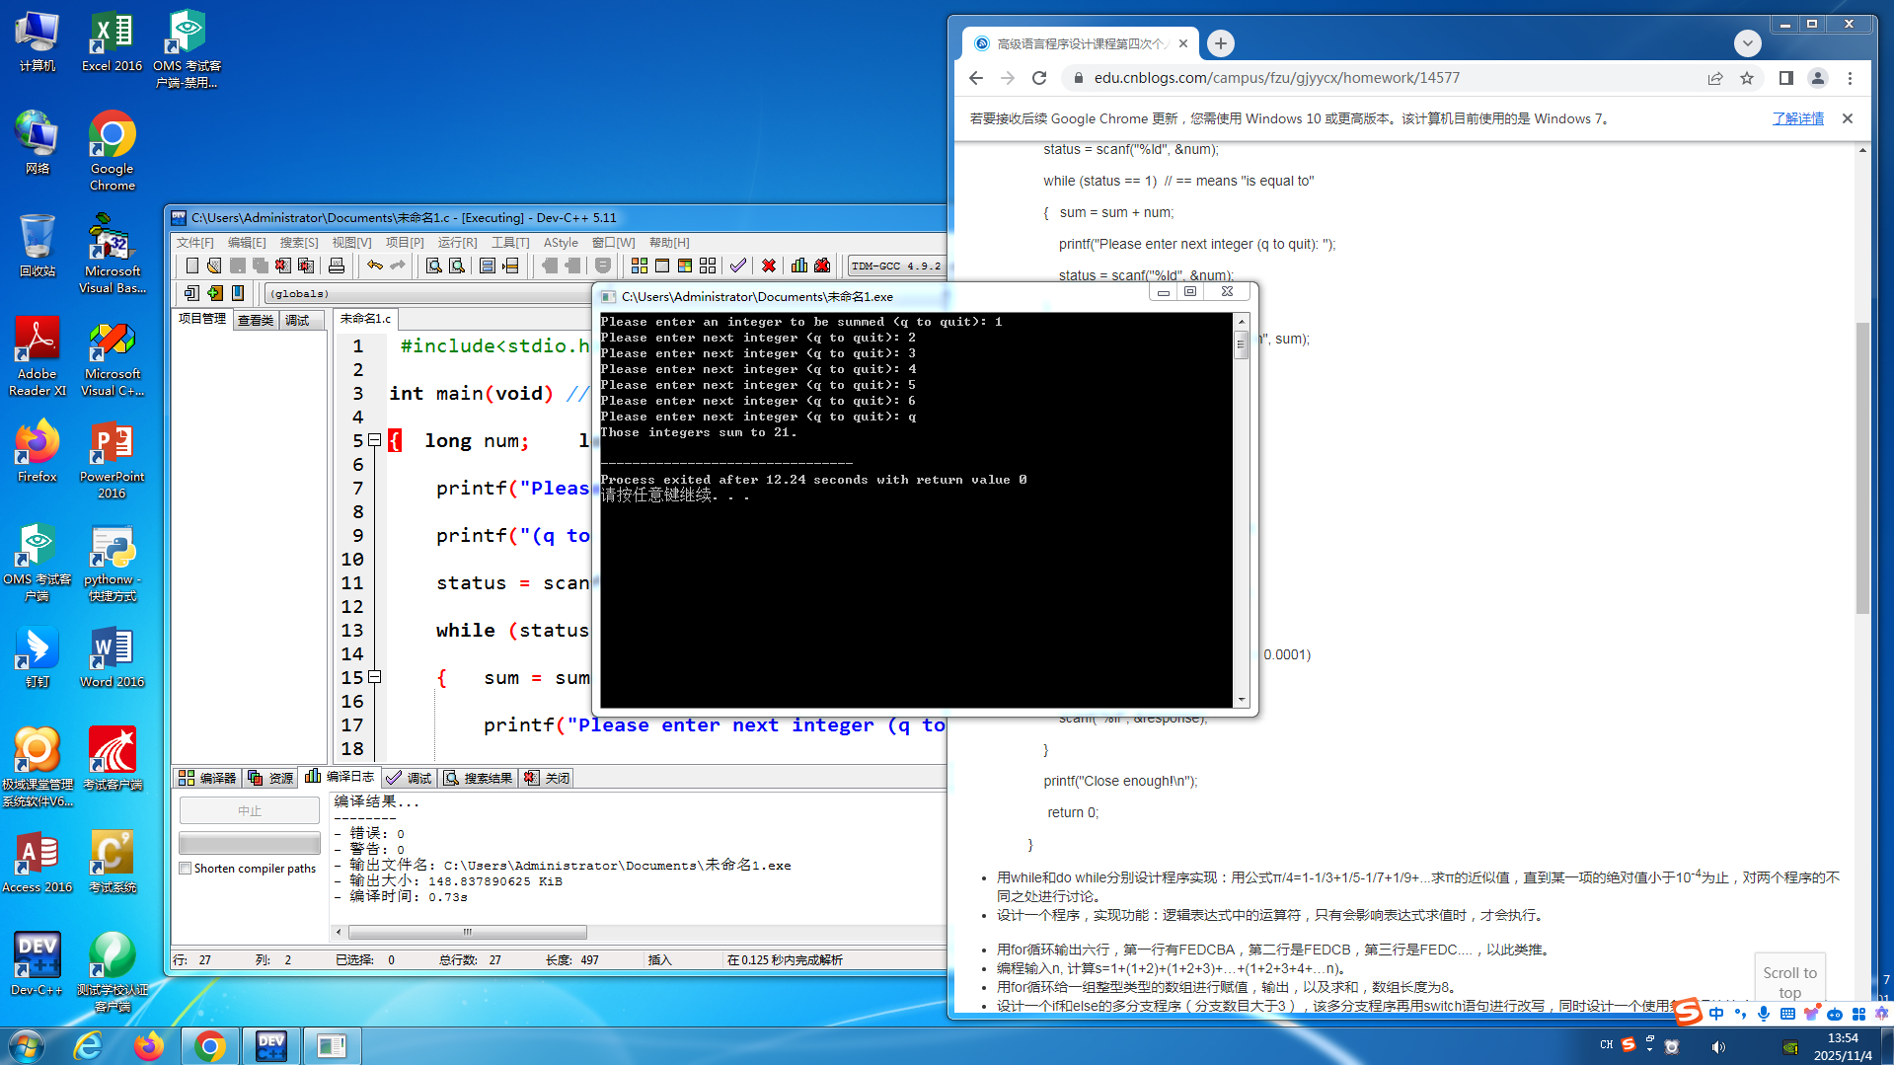Open Sogou soft keyboard icon

point(1787,1014)
